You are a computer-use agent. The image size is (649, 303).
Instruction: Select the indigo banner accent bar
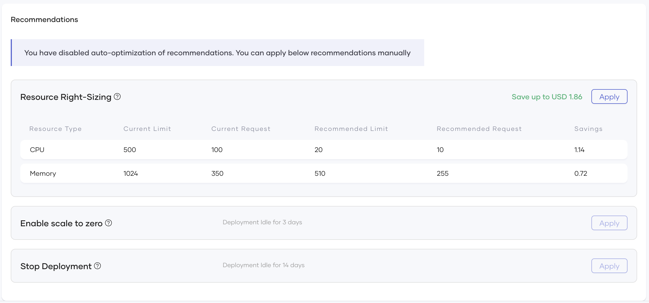pos(12,52)
